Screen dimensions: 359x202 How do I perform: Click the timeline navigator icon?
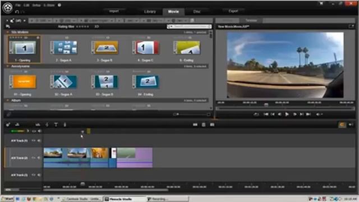tap(17, 125)
